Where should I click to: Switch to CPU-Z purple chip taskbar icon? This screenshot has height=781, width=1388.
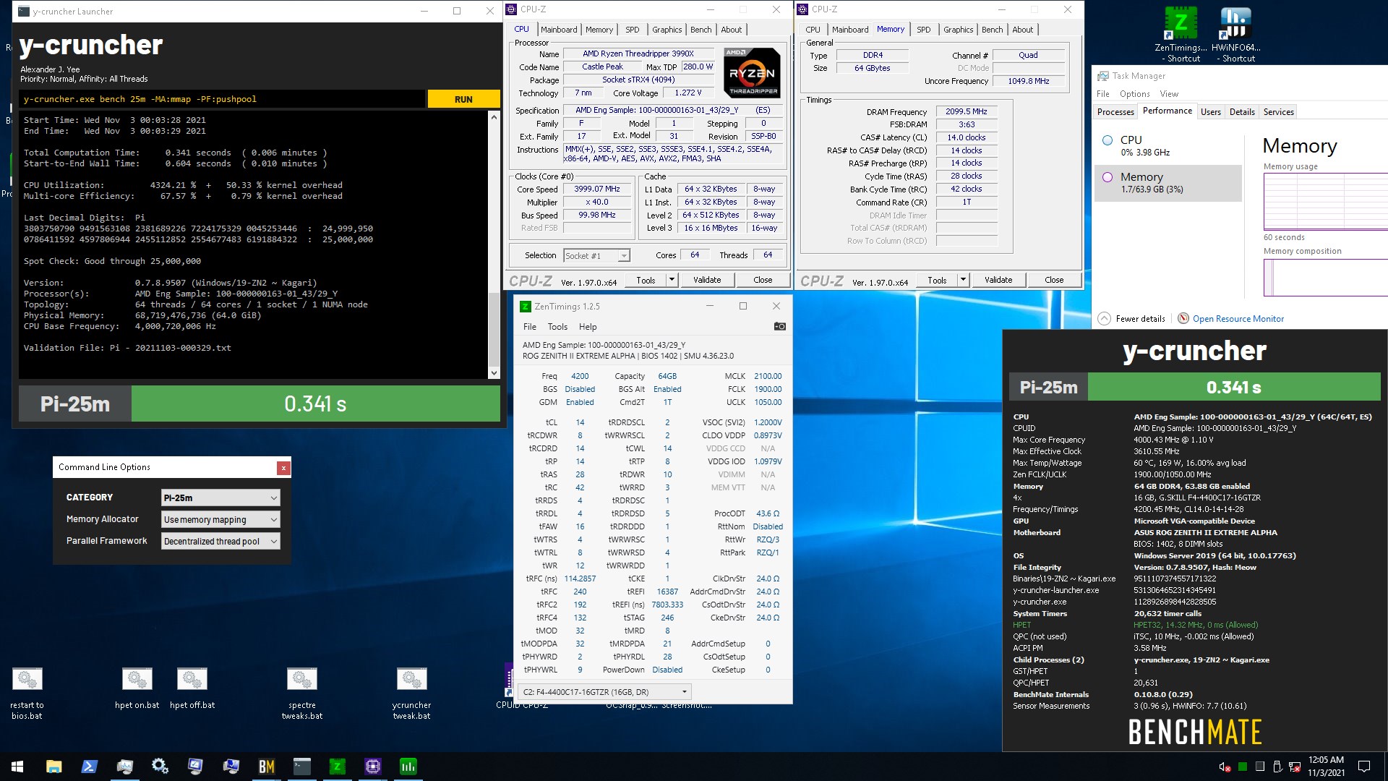click(x=372, y=767)
